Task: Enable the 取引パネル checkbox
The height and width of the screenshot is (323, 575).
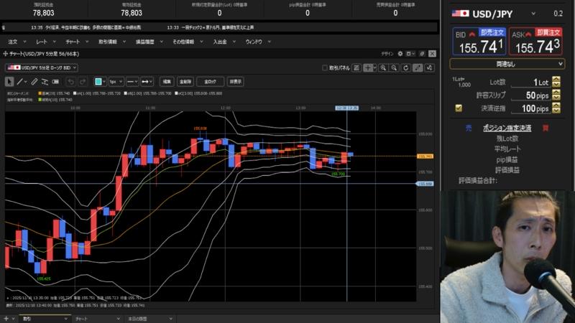Action: (325, 67)
